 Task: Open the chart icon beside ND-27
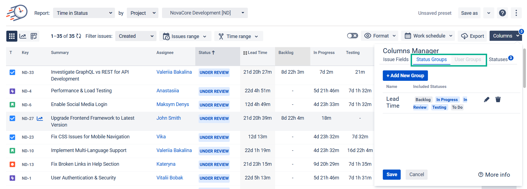[40, 119]
